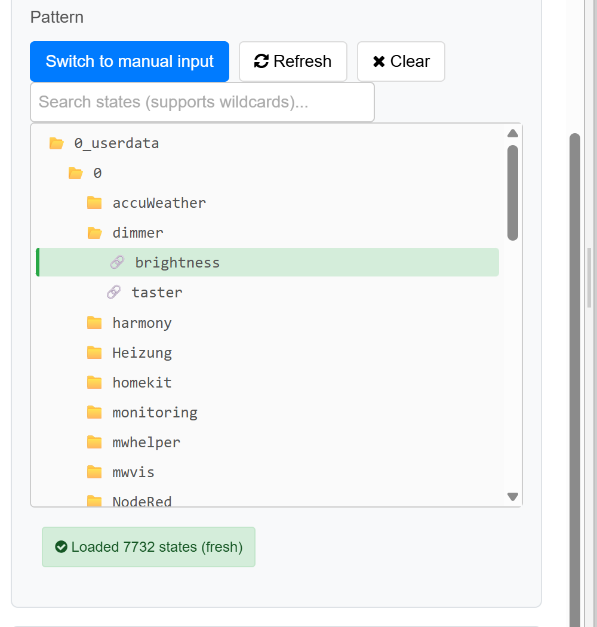Switch to manual input
Viewport: 597px width, 627px height.
130,62
